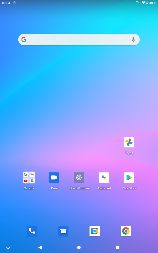The height and width of the screenshot is (253, 158).
Task: Tap the 40 % battery percentage text
Action: click(x=153, y=3)
